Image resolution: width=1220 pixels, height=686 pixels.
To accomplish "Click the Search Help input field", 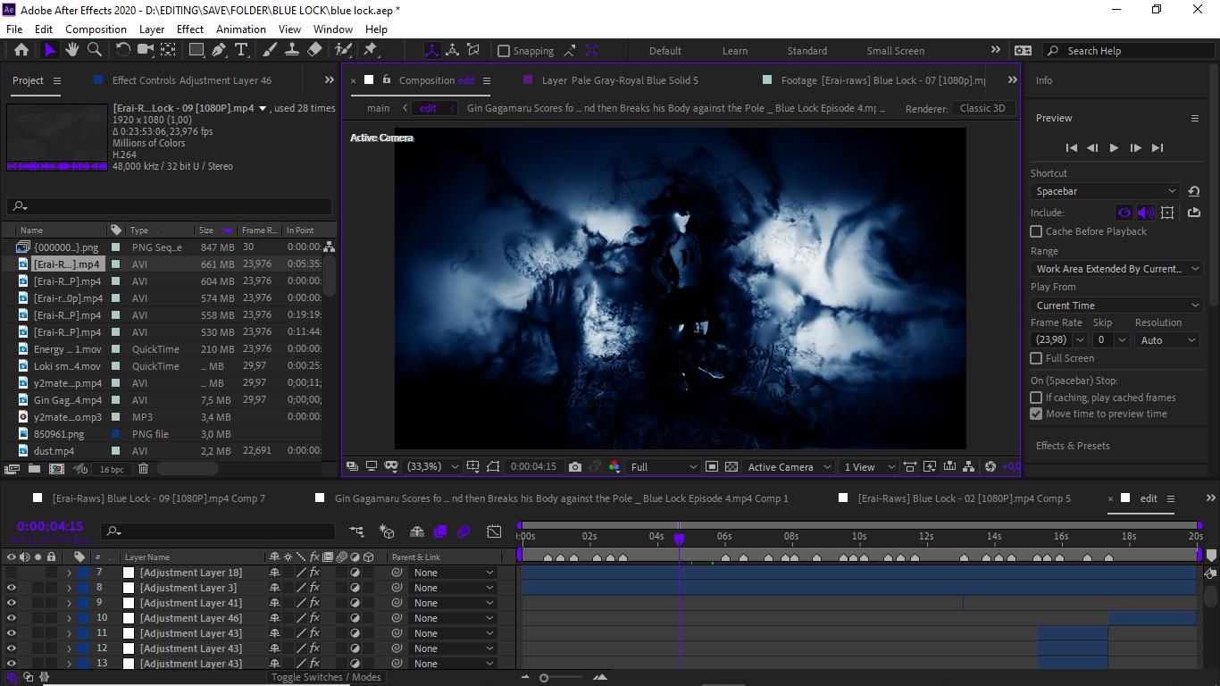I will click(x=1130, y=51).
